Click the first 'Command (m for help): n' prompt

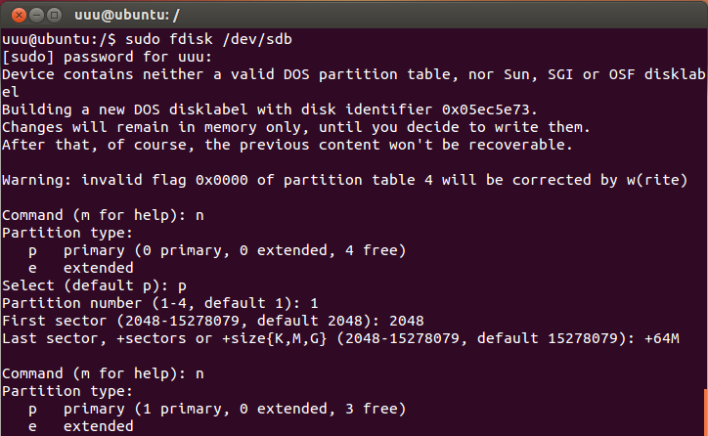tap(103, 215)
